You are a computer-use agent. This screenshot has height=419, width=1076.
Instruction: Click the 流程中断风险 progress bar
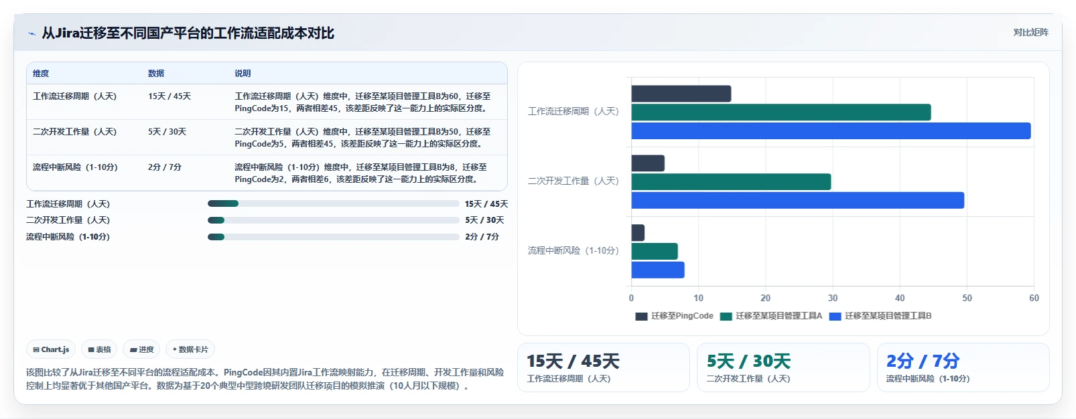point(333,236)
